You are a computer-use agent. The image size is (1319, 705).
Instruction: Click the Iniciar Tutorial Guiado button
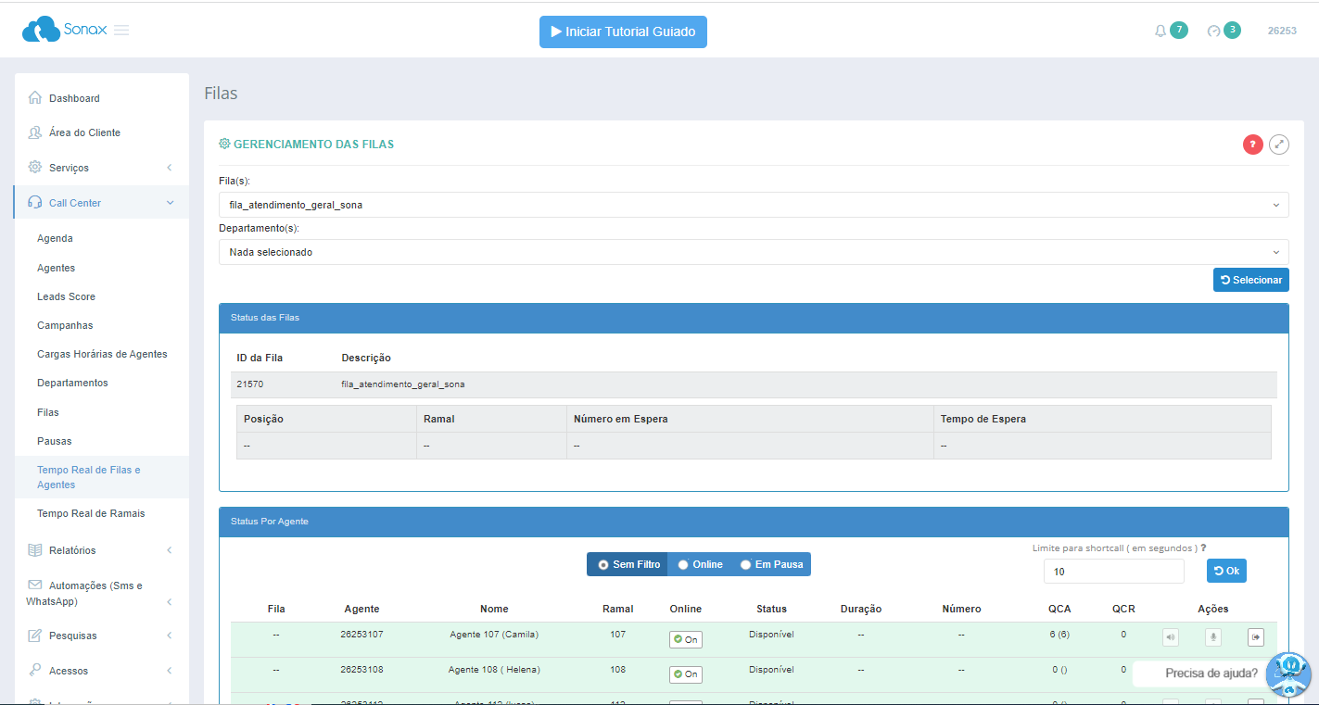pos(623,31)
